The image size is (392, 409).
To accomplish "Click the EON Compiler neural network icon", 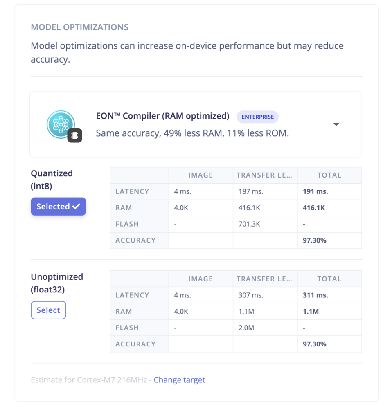I will click(x=61, y=124).
